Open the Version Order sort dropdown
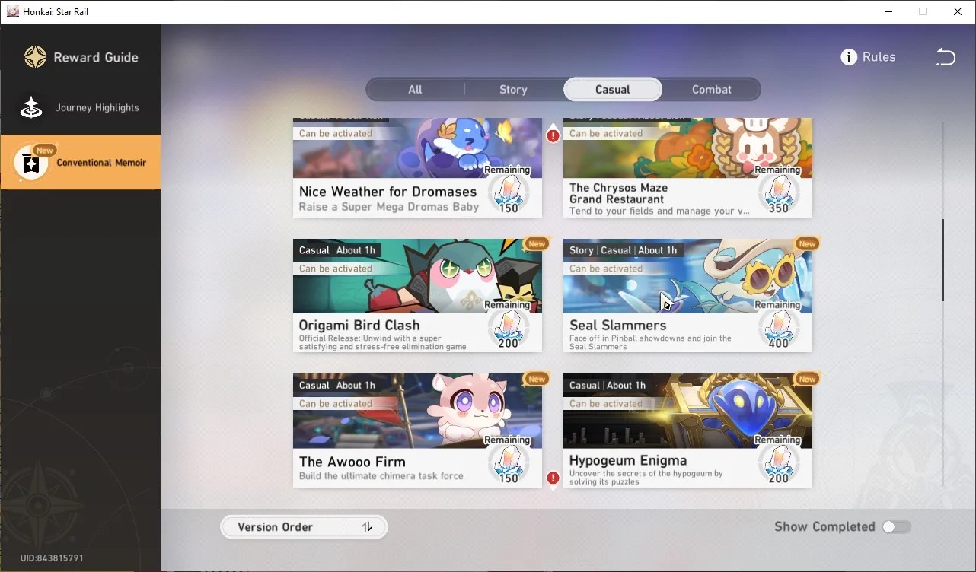The image size is (976, 572). click(x=283, y=527)
